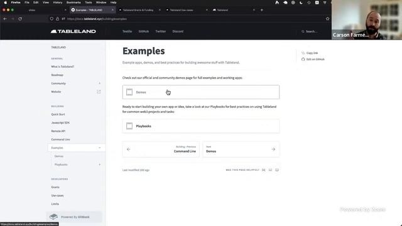
Task: Rate the page with the neutral face icon
Action: coord(270,170)
